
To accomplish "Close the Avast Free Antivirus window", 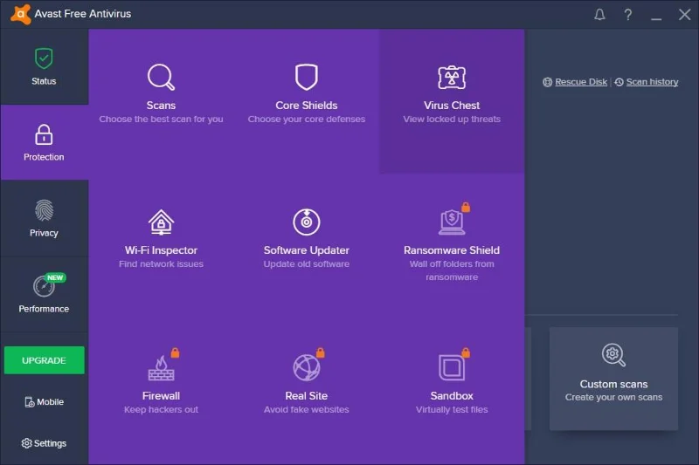I will click(x=684, y=15).
